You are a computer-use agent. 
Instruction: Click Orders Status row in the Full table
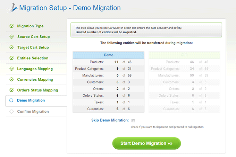point(184,95)
